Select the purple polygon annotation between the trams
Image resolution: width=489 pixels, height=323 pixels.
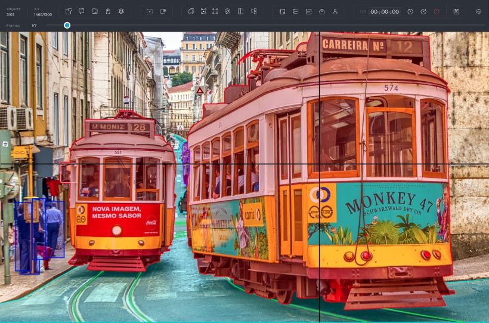(186, 162)
